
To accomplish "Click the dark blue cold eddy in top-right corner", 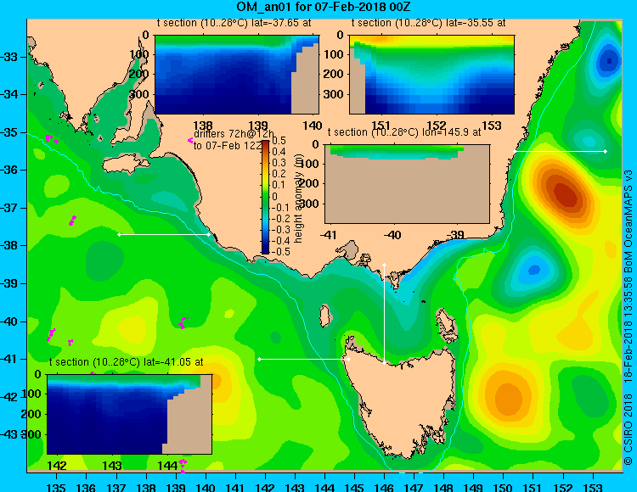I will pyautogui.click(x=609, y=61).
